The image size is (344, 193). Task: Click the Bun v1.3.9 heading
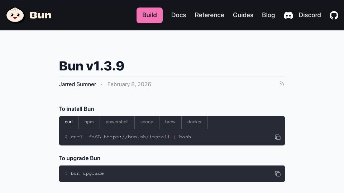91,66
